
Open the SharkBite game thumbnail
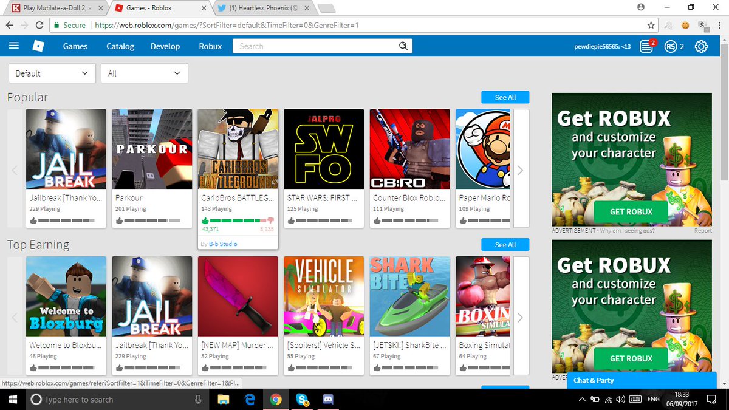[x=410, y=296]
